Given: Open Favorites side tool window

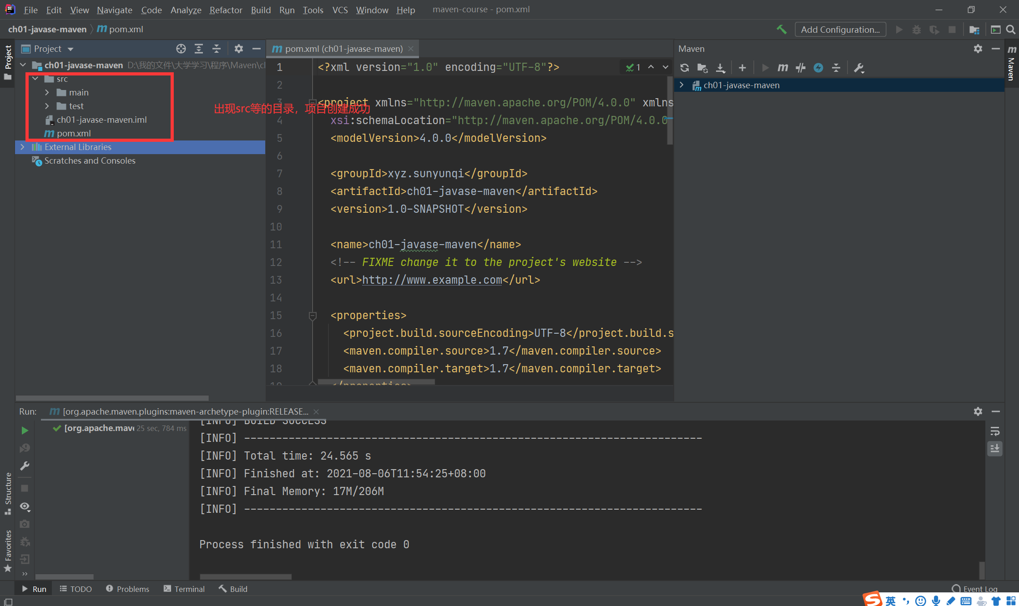Looking at the screenshot, I should (8, 551).
